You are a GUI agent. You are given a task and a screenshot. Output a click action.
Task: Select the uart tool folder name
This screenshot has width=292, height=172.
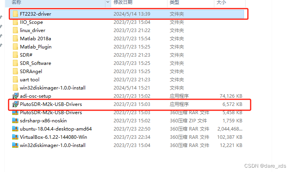point(30,80)
